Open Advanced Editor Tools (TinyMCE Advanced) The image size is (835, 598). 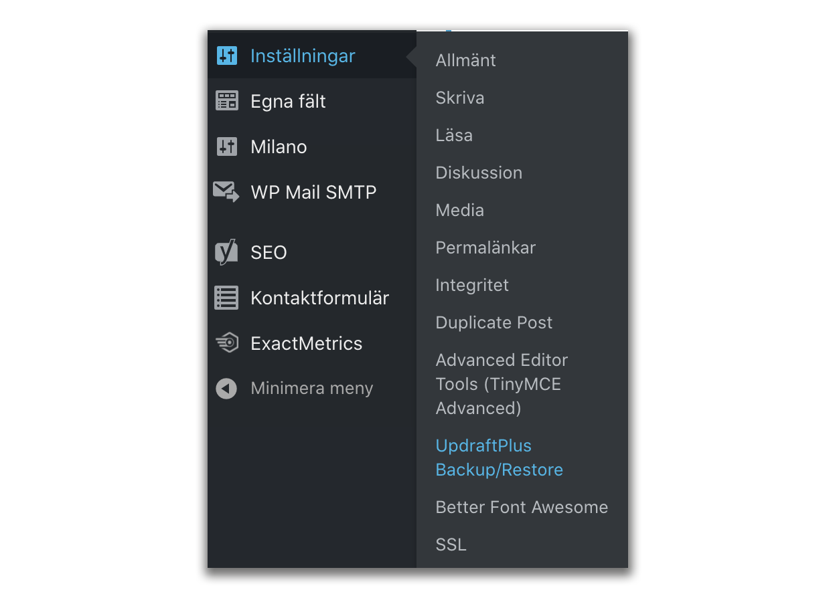coord(502,384)
